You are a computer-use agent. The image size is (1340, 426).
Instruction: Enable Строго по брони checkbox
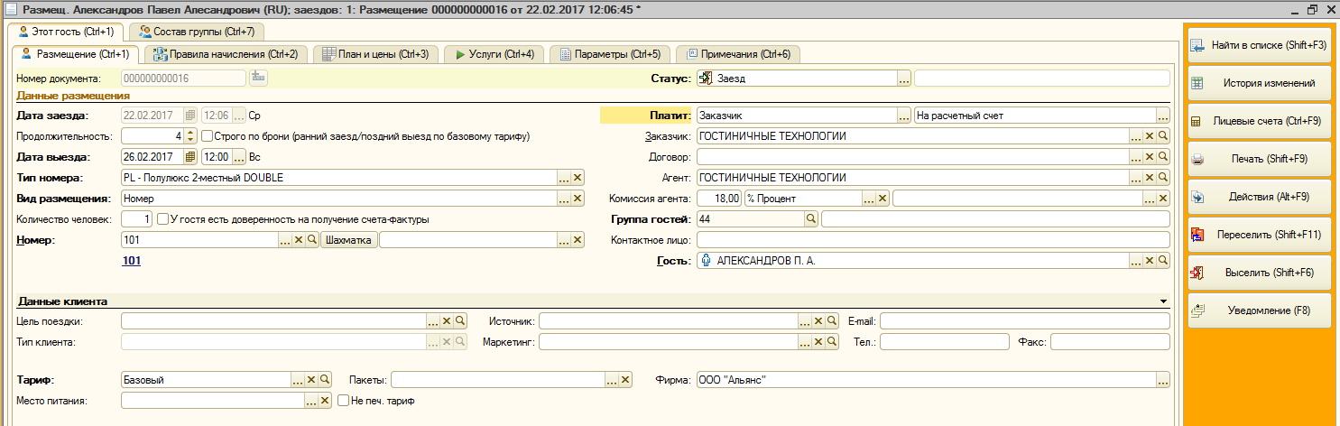(207, 136)
